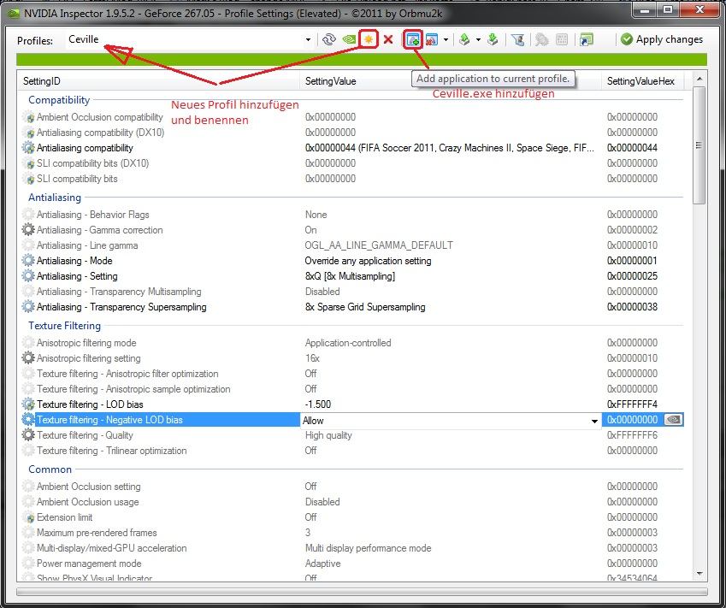This screenshot has height=608, width=726.
Task: Remove application from current profile icon
Action: [x=432, y=40]
